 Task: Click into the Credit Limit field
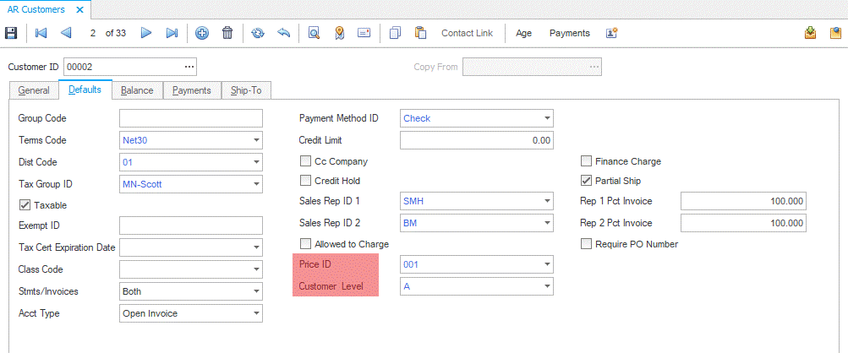pos(476,140)
